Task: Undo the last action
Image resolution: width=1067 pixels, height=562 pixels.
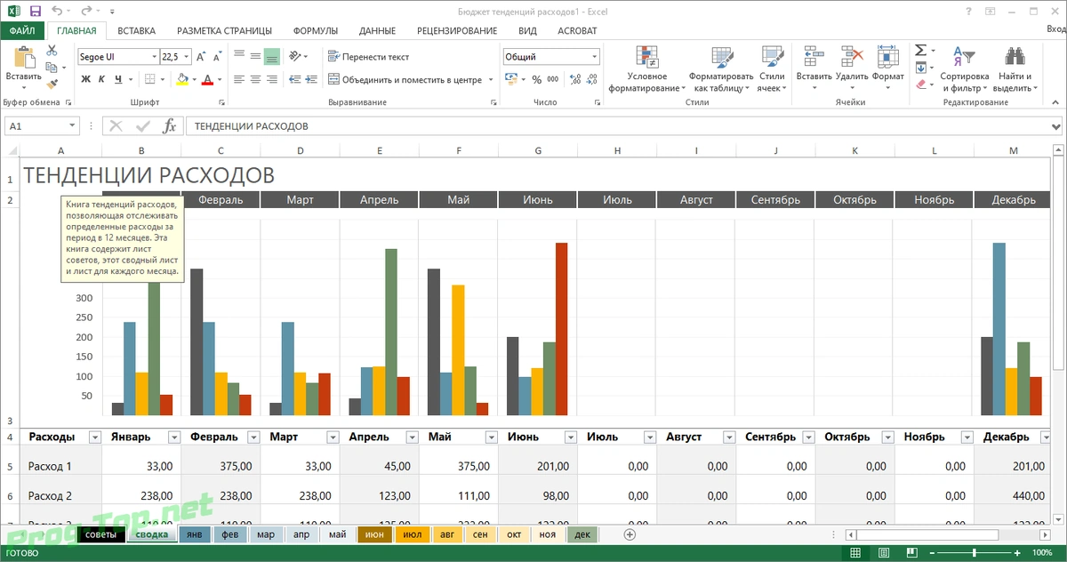Action: pos(58,10)
